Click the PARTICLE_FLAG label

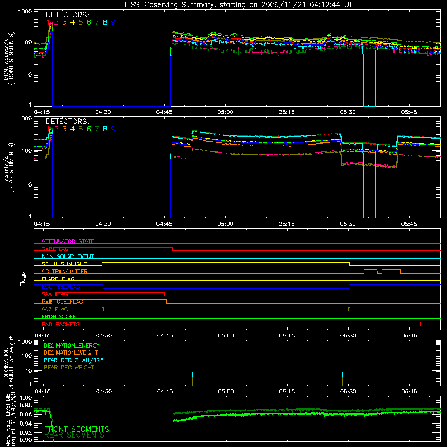tap(63, 302)
